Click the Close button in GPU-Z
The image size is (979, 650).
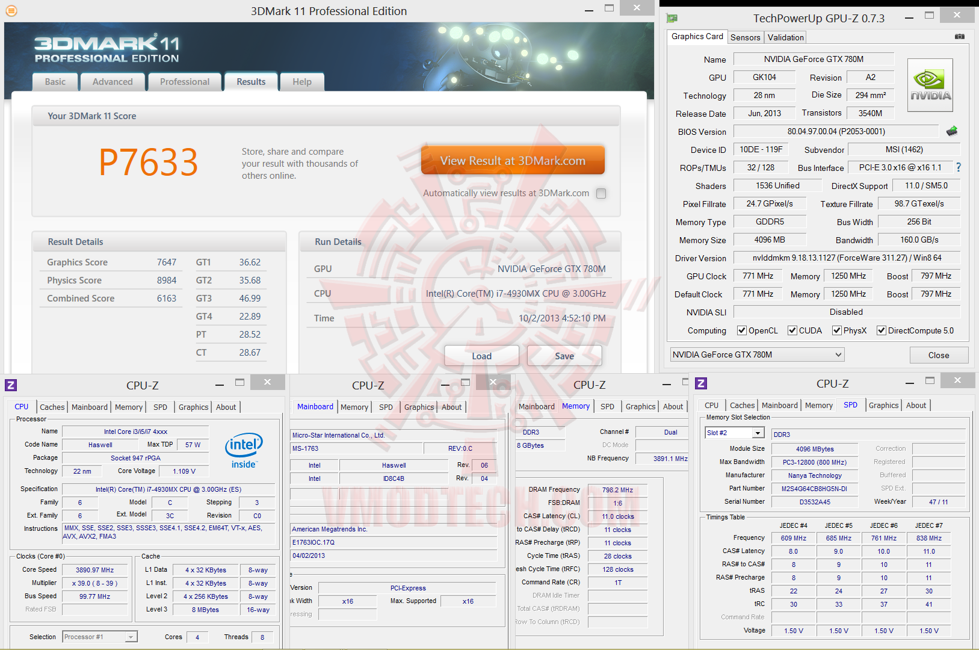coord(939,355)
